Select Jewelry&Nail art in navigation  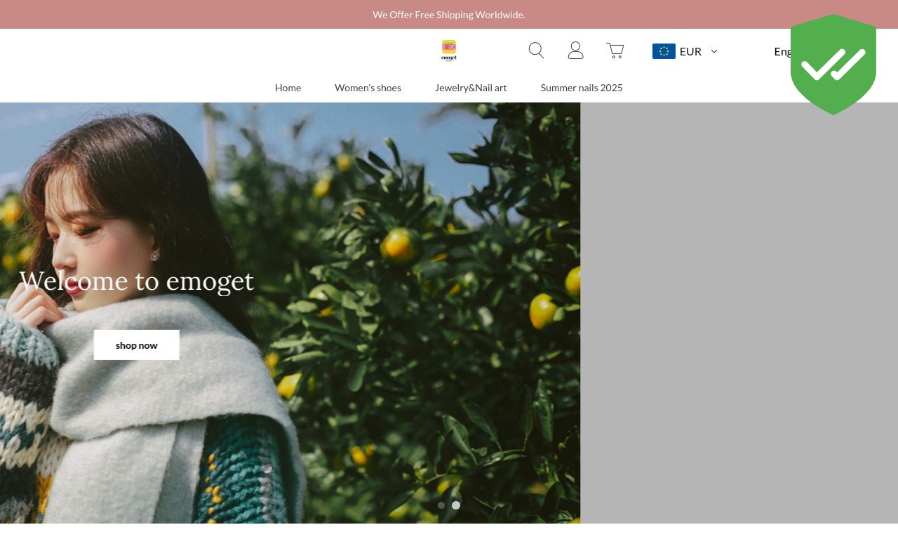point(471,88)
